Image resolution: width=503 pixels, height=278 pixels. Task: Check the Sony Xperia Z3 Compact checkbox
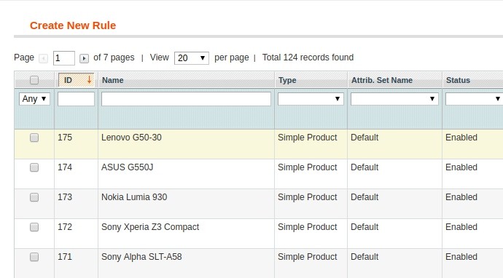tap(34, 227)
